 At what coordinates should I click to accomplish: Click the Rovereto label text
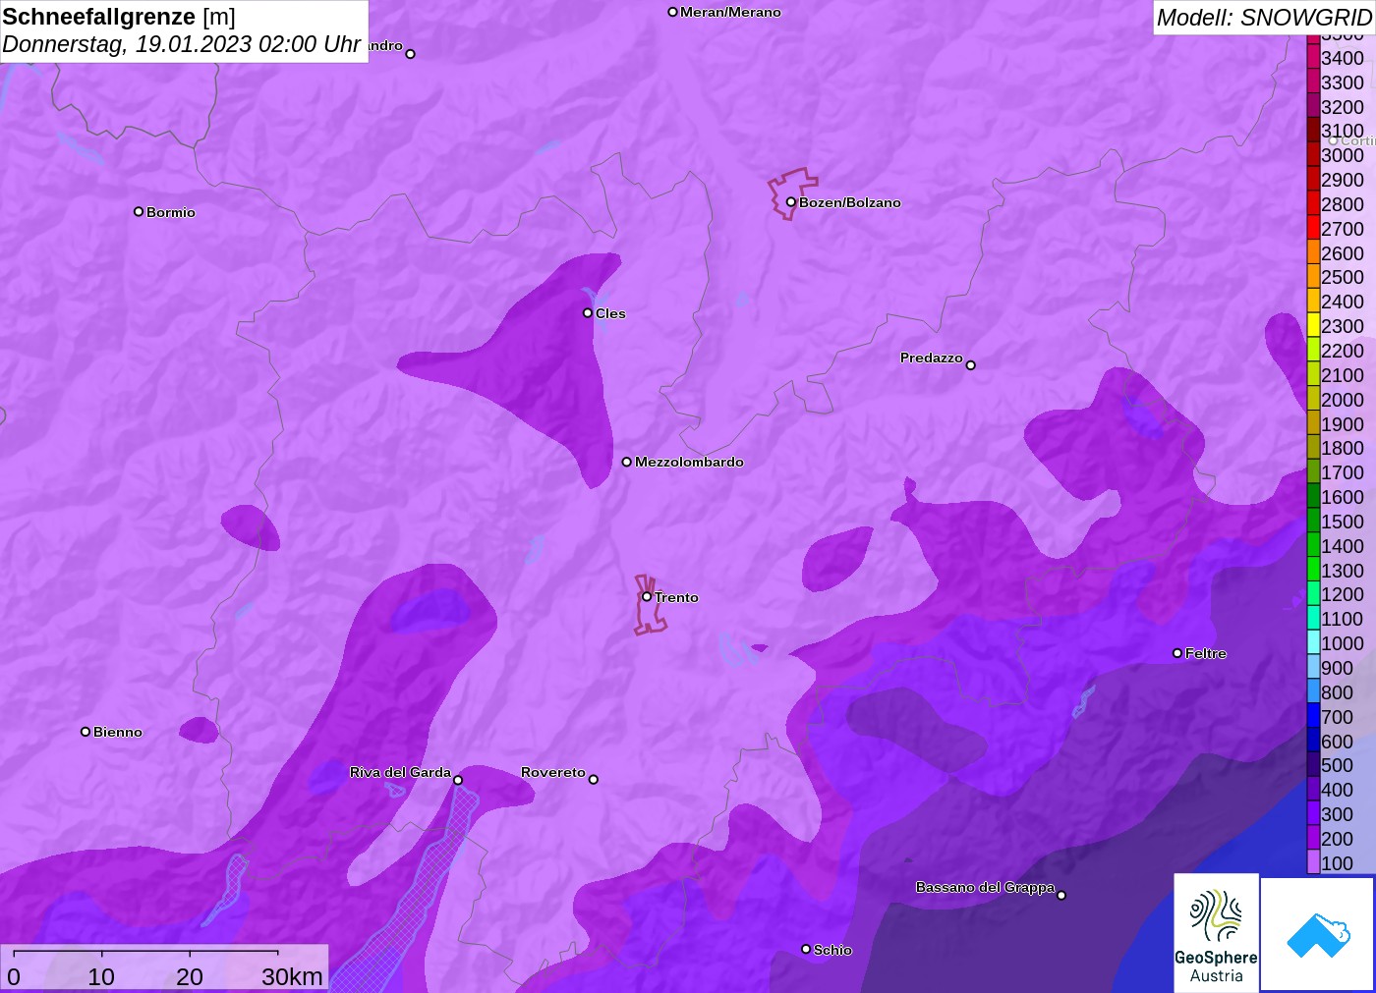point(553,772)
